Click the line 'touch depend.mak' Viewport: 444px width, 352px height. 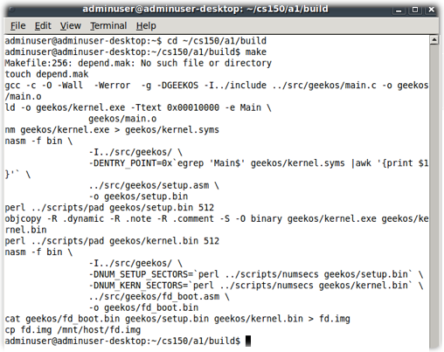(46, 74)
